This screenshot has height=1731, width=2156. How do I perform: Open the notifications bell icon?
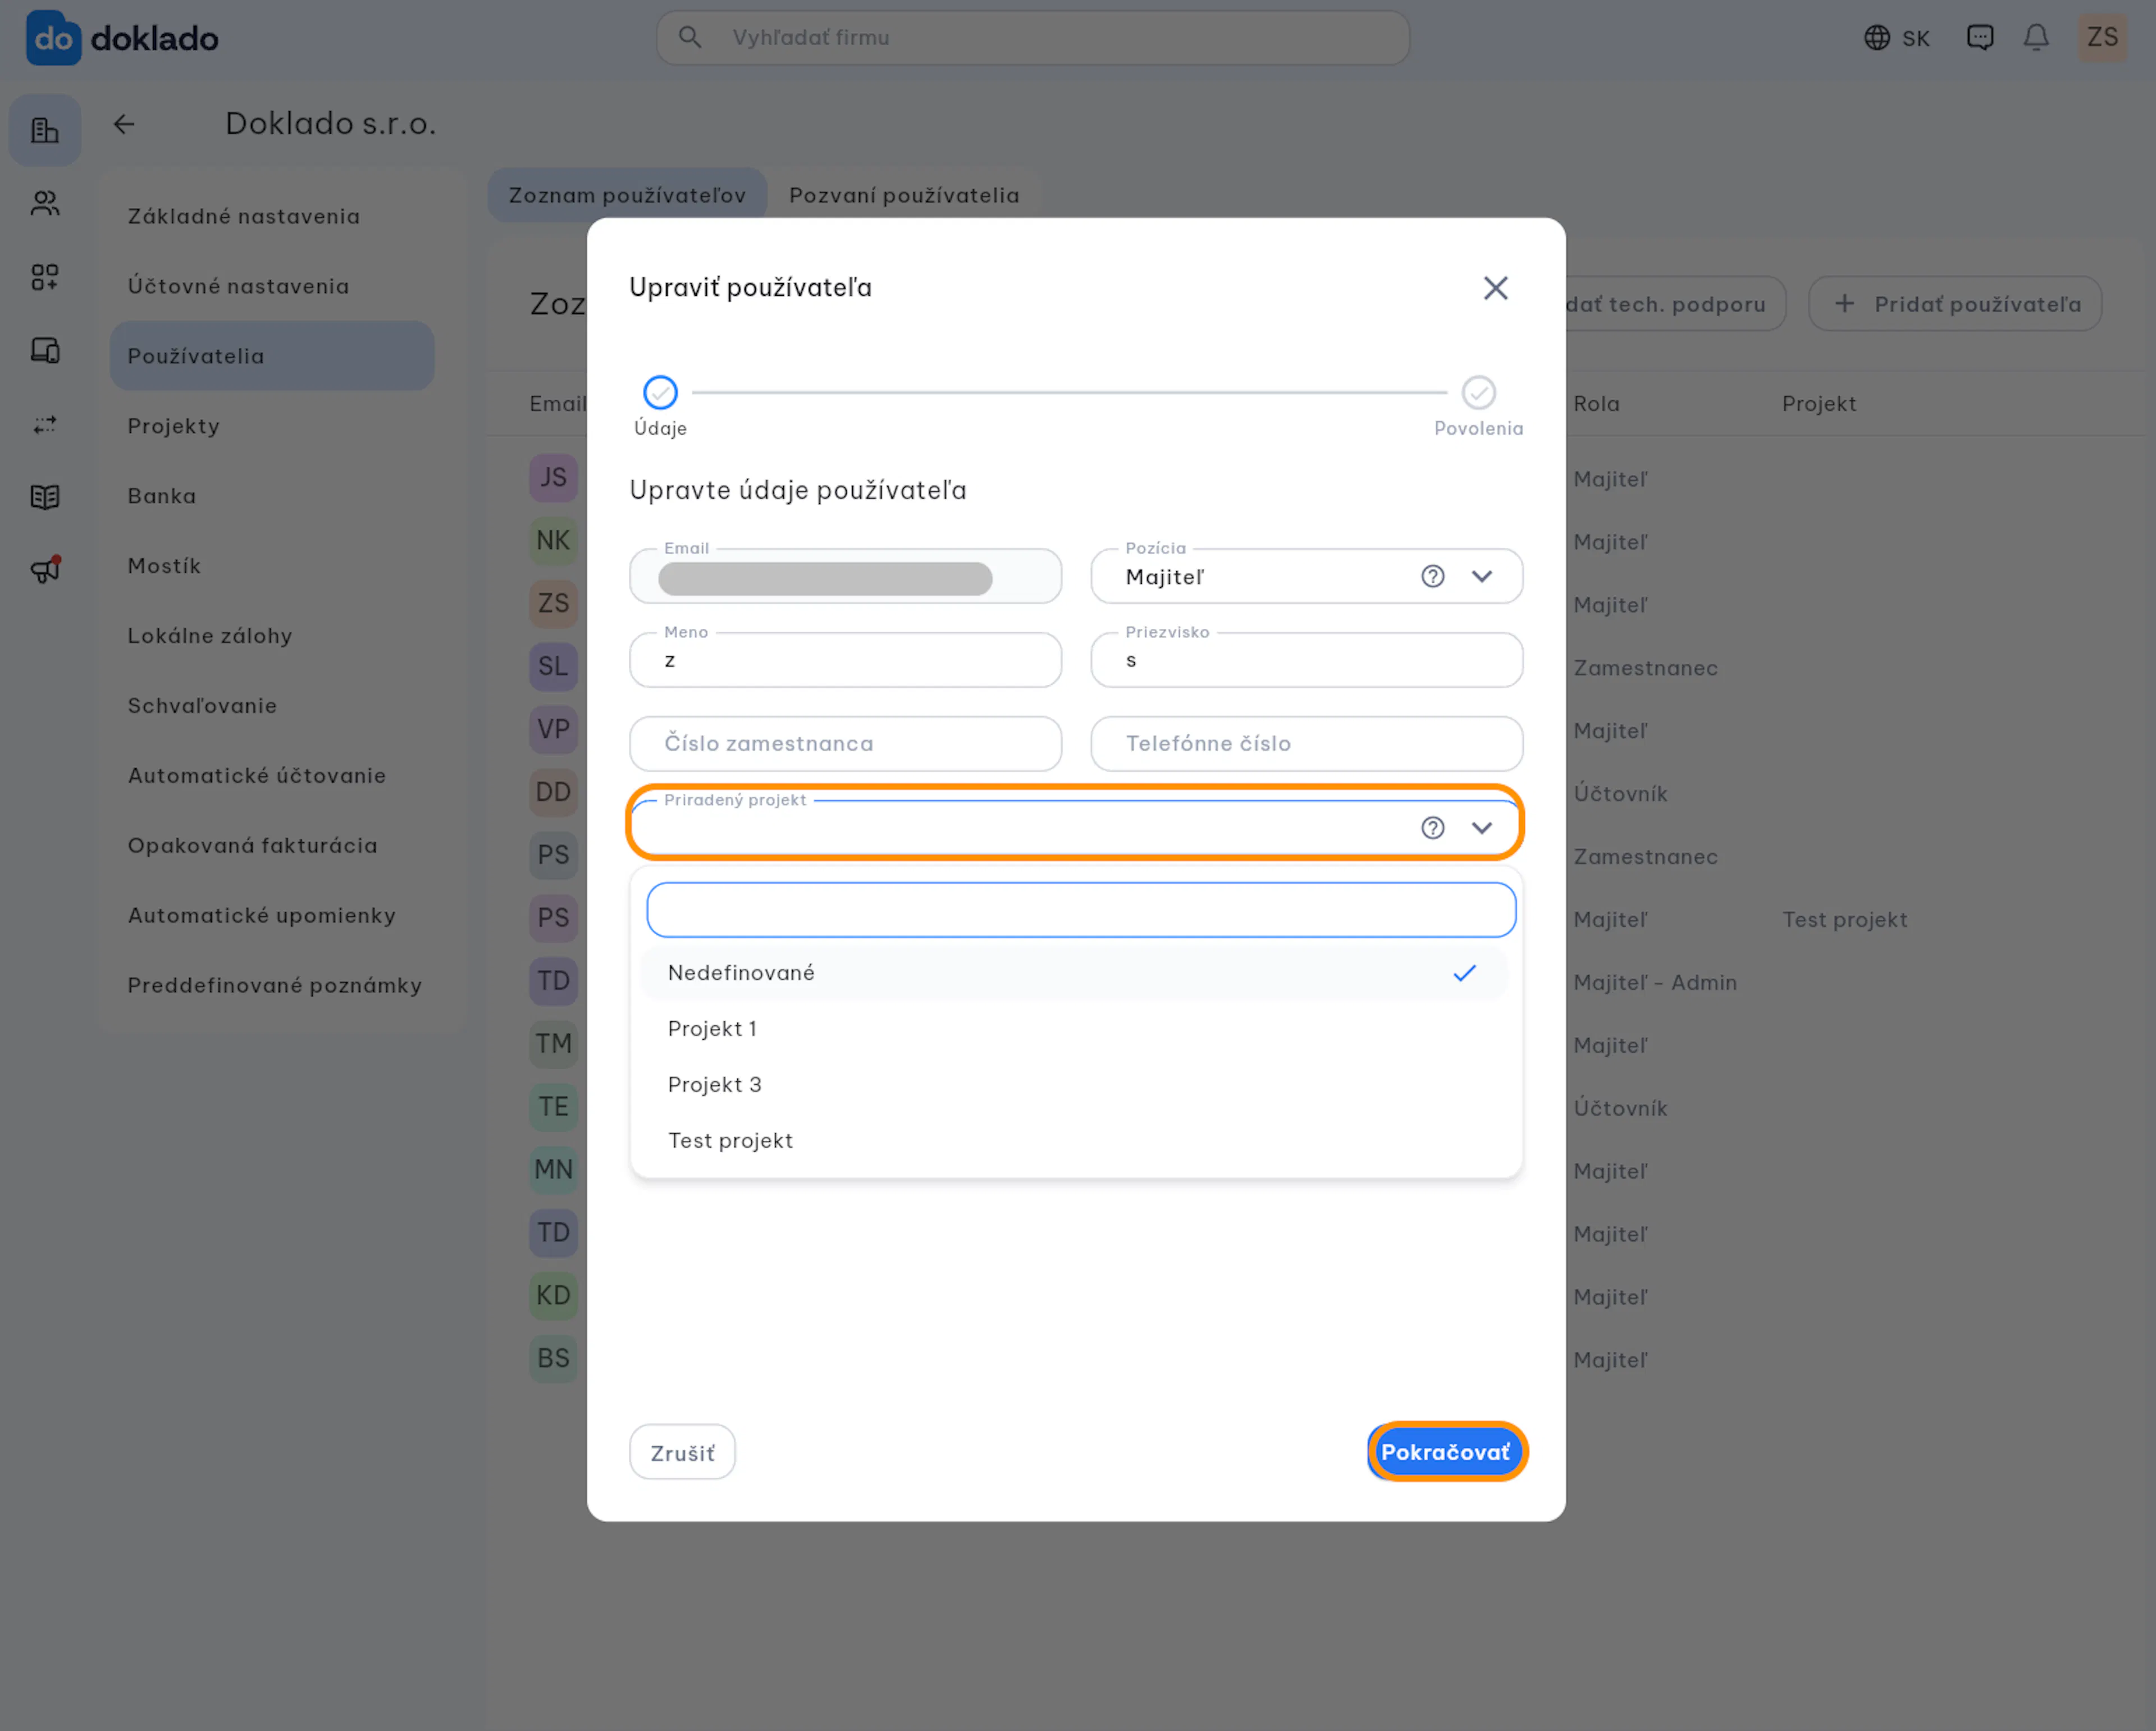coord(2036,38)
